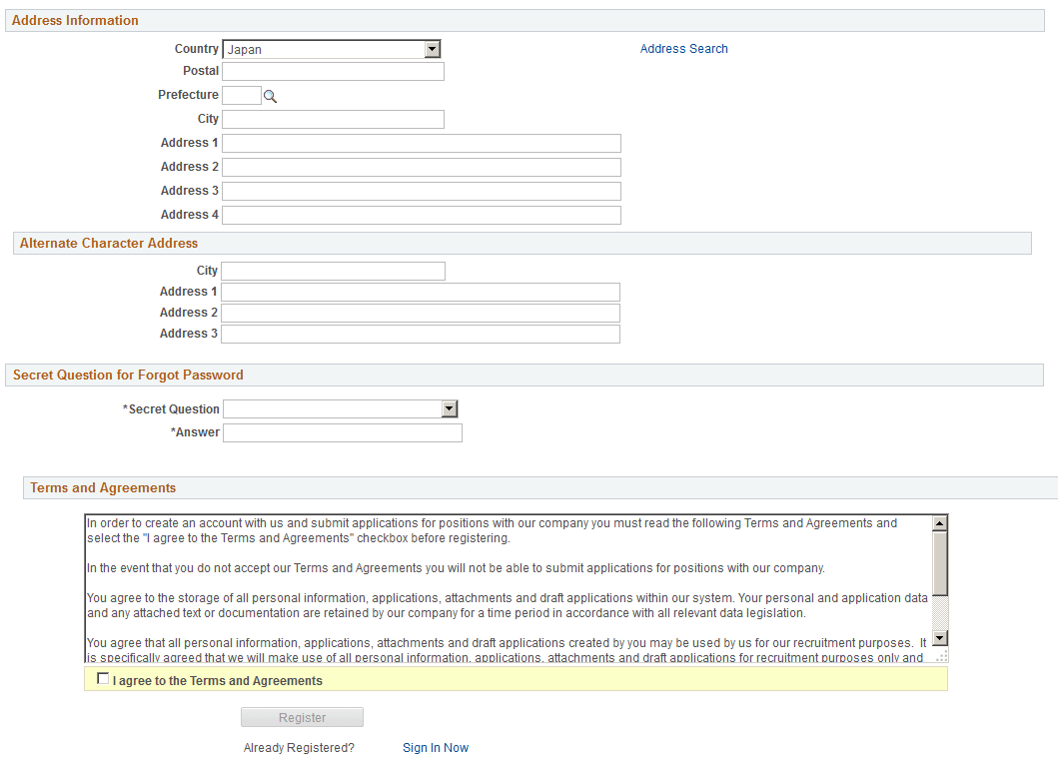This screenshot has height=762, width=1058.
Task: Click the Answer input field
Action: click(342, 432)
